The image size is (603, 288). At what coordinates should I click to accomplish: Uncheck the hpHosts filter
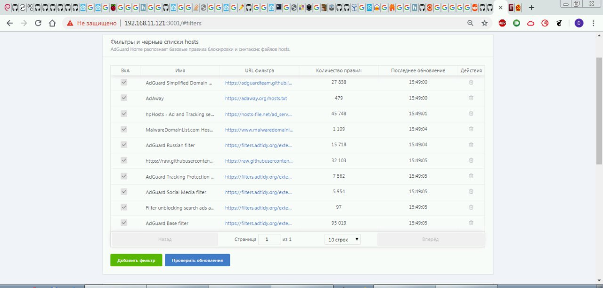coord(124,114)
